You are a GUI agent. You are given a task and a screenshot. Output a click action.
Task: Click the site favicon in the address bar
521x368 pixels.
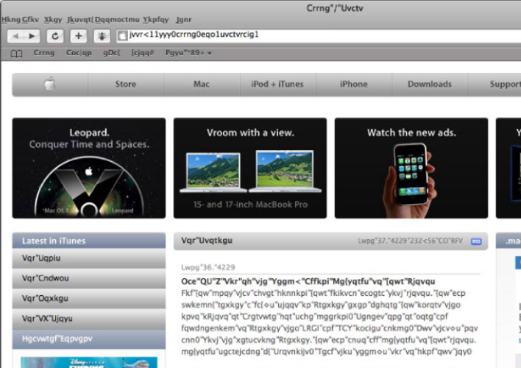(x=123, y=35)
